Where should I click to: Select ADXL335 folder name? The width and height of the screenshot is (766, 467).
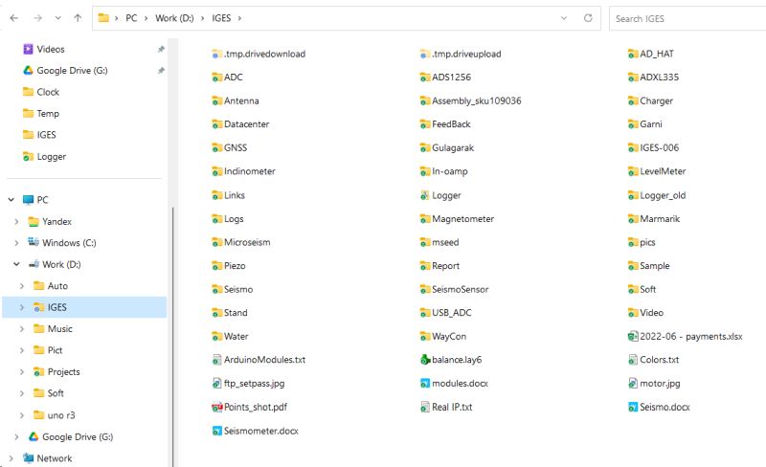pos(660,78)
